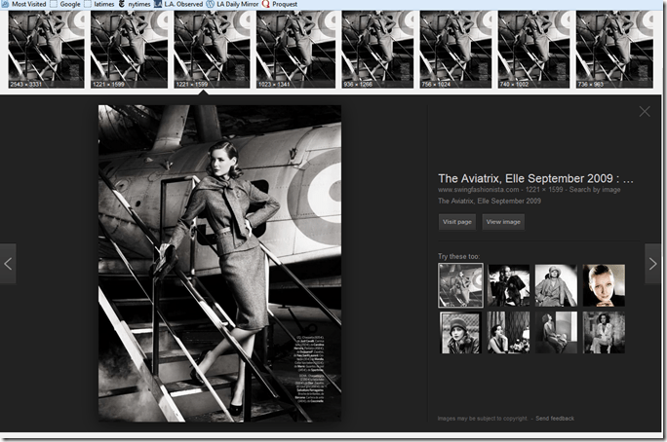Open the LA Daily Mirror bookmark
This screenshot has height=442, width=667.
point(237,4)
